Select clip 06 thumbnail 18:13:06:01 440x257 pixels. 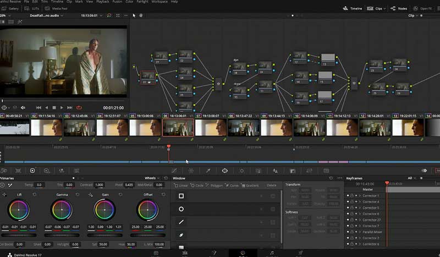178,128
